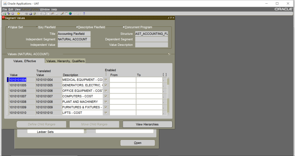Click the yellow Save toolbar icon

[x=18, y=14]
